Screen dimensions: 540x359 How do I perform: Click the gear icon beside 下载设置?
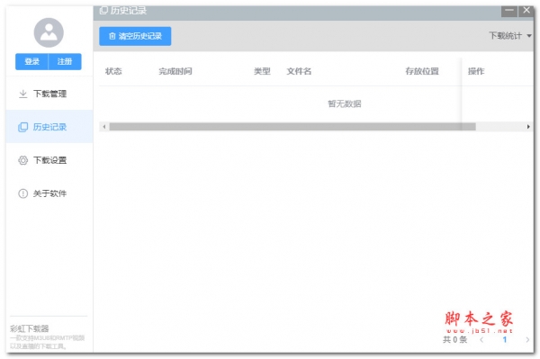tap(22, 160)
